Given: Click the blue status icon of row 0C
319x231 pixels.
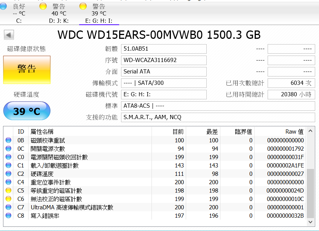Looking at the screenshot, I should click(x=8, y=148).
